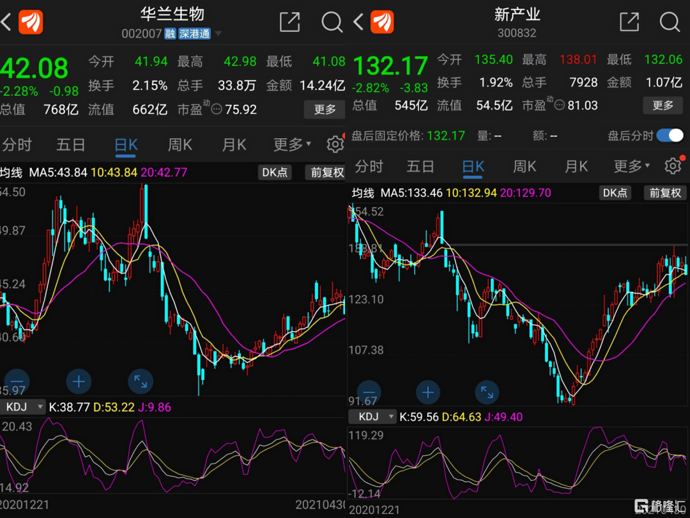Switch 华兰生物 chart to 月K tab
690x518 pixels.
click(234, 145)
